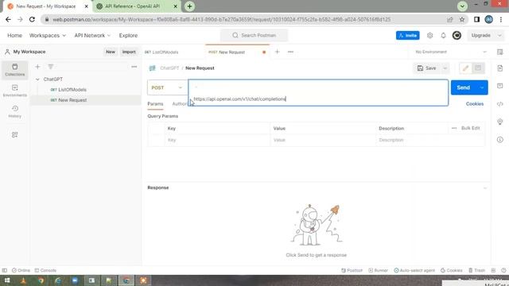Open the Send button dropdown arrow
509x286 pixels.
pos(482,87)
